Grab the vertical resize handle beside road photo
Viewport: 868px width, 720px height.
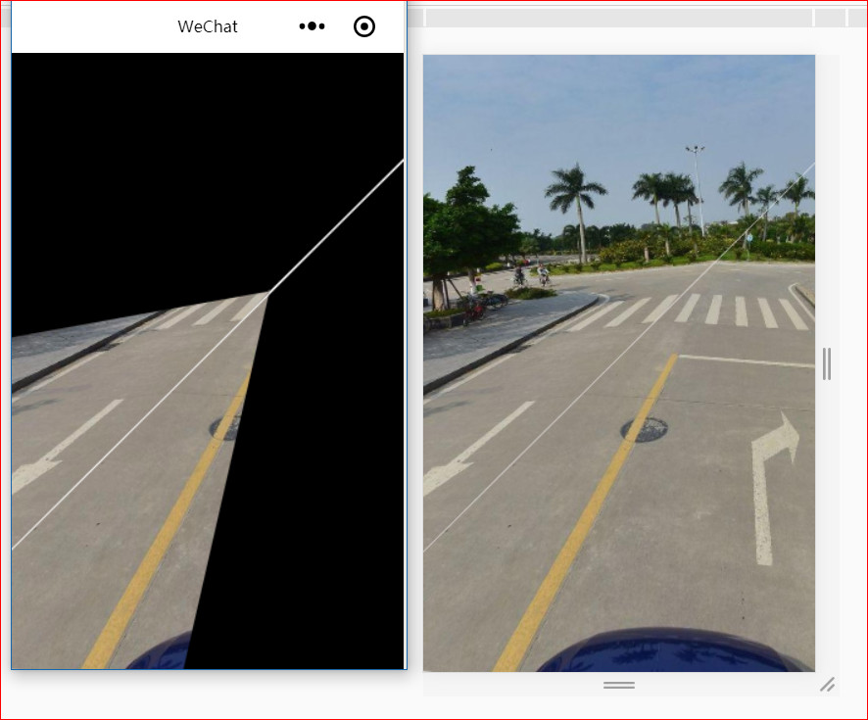(827, 363)
